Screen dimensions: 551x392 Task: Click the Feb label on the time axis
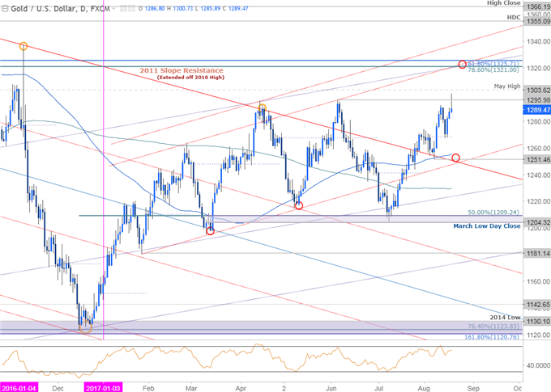click(x=148, y=388)
